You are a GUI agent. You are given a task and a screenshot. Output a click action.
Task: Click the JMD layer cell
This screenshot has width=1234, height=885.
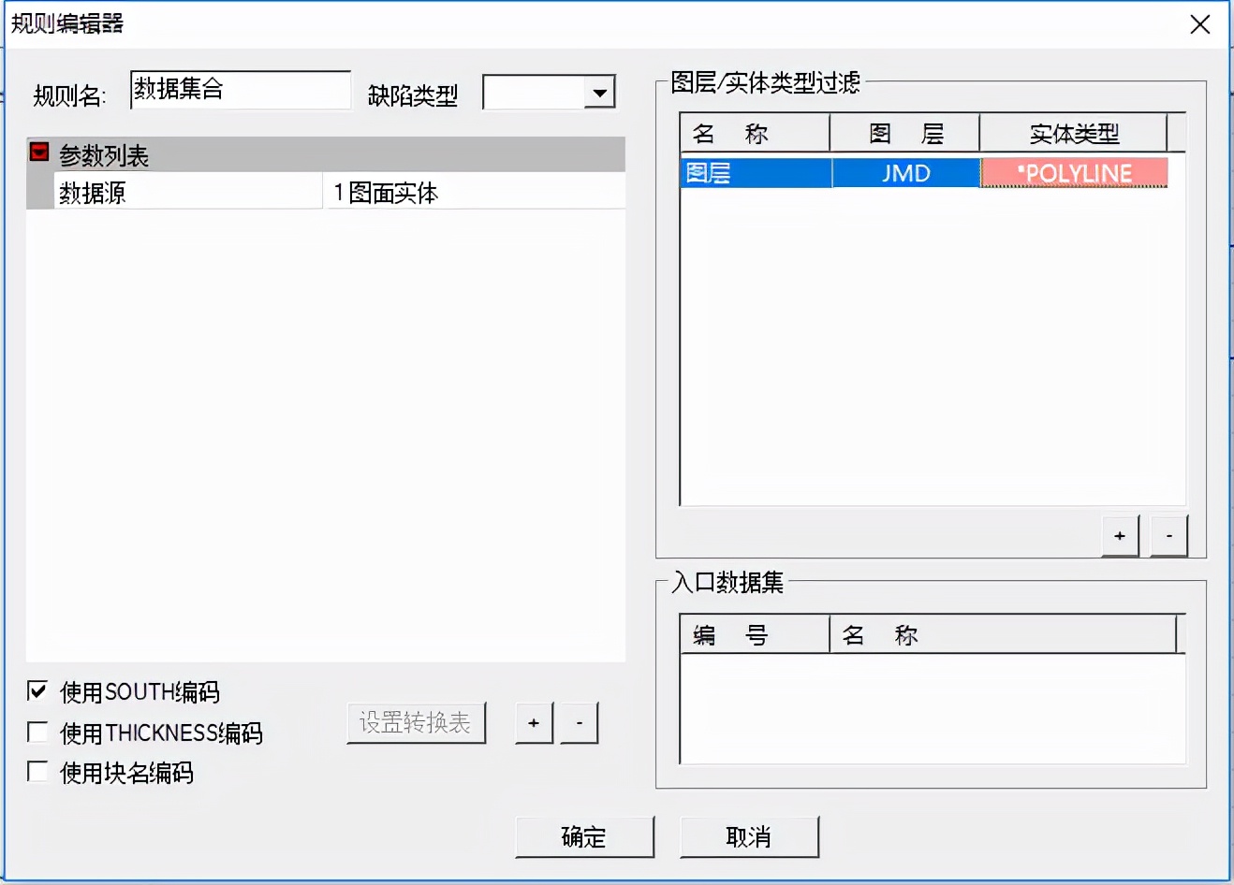point(905,173)
